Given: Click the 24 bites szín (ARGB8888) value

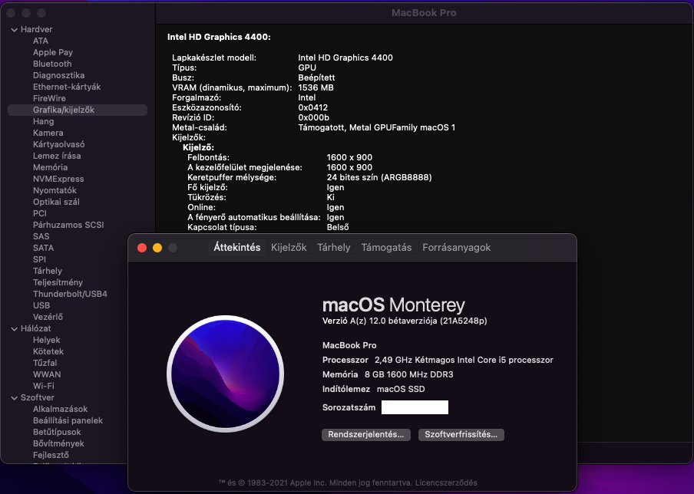Looking at the screenshot, I should [x=379, y=177].
